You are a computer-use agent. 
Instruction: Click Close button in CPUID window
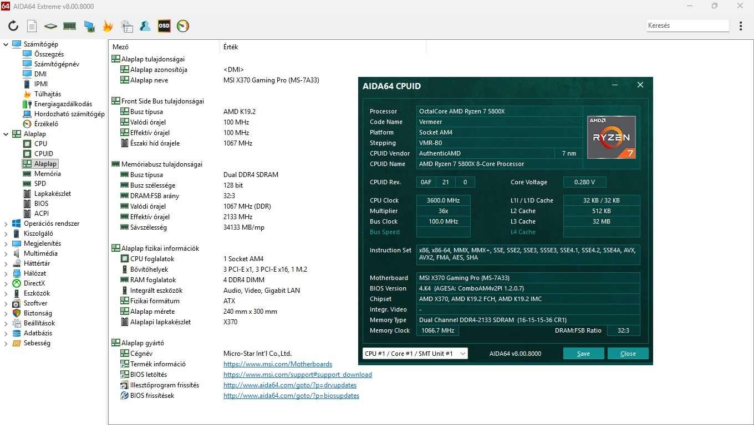click(x=628, y=354)
